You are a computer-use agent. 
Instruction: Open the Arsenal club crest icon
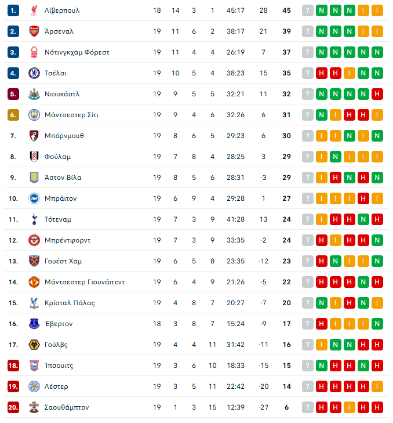34,31
